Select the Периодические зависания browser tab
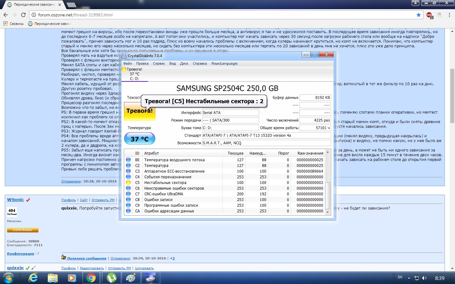 33,5
